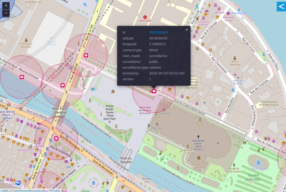Click the parking icon near Rue Massillon
The height and width of the screenshot is (192, 286).
coord(233,90)
